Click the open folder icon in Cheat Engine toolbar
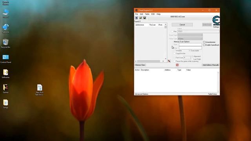The height and width of the screenshot is (141, 251). [140, 18]
